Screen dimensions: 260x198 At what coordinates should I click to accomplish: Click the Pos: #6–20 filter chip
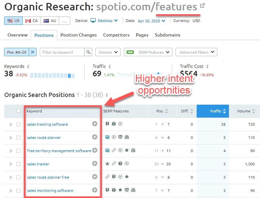coord(17,52)
